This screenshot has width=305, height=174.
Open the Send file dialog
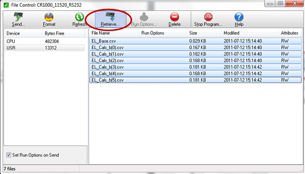pyautogui.click(x=18, y=19)
